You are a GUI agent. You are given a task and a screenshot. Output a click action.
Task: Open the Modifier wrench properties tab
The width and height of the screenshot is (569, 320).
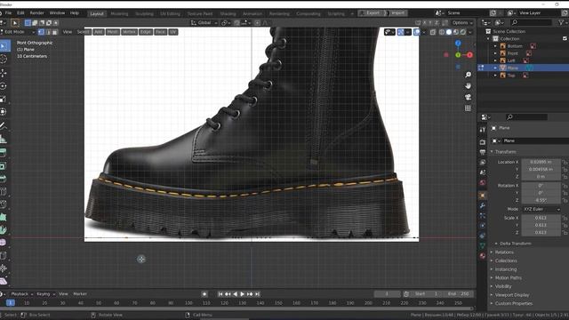(482, 205)
